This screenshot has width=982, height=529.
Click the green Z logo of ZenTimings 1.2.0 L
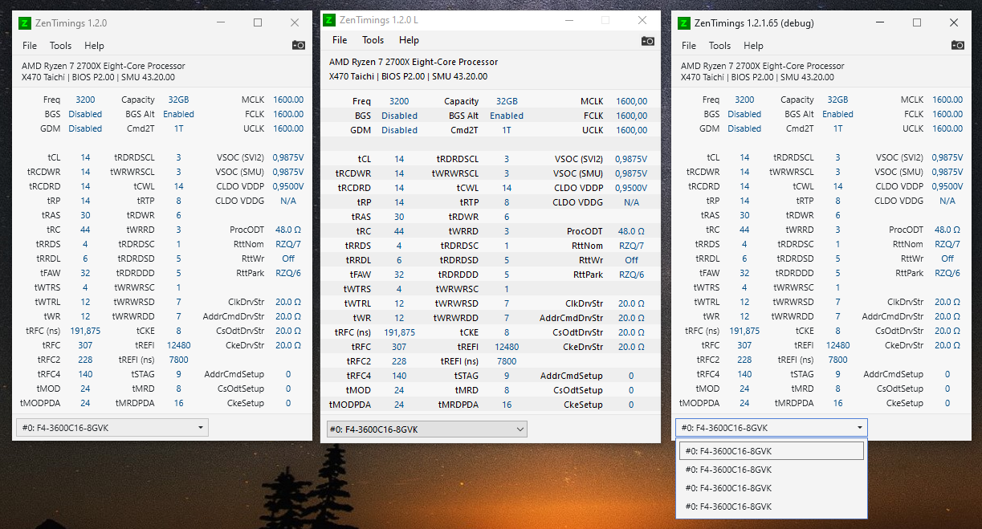coord(328,20)
